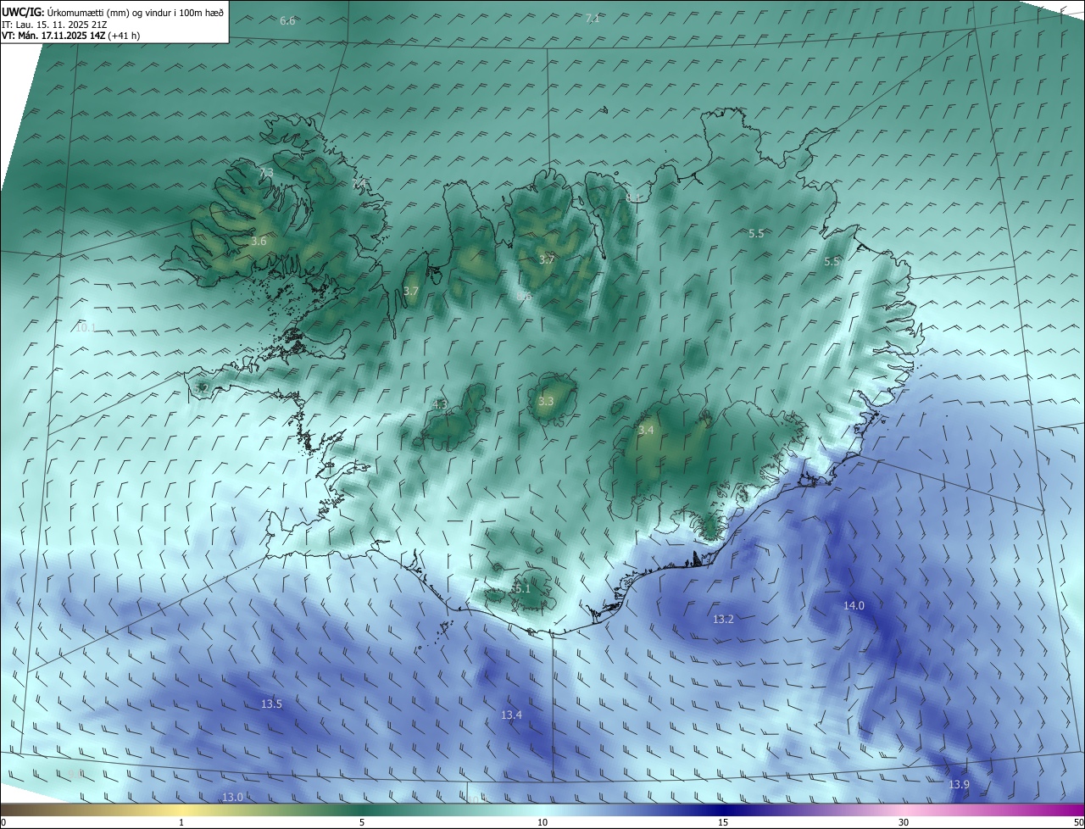
Task: Click the 7.3 value label in the Westfjords
Action: [266, 173]
